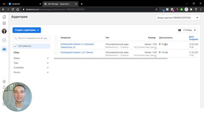Viewport: 204px width, 115px height.
Task: Check the box for Каминопечь 24 audience
Action: 56,45
